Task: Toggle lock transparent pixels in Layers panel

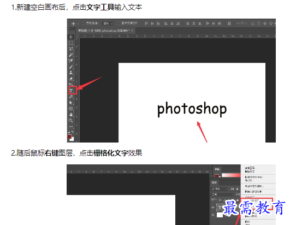Action: [220, 200]
